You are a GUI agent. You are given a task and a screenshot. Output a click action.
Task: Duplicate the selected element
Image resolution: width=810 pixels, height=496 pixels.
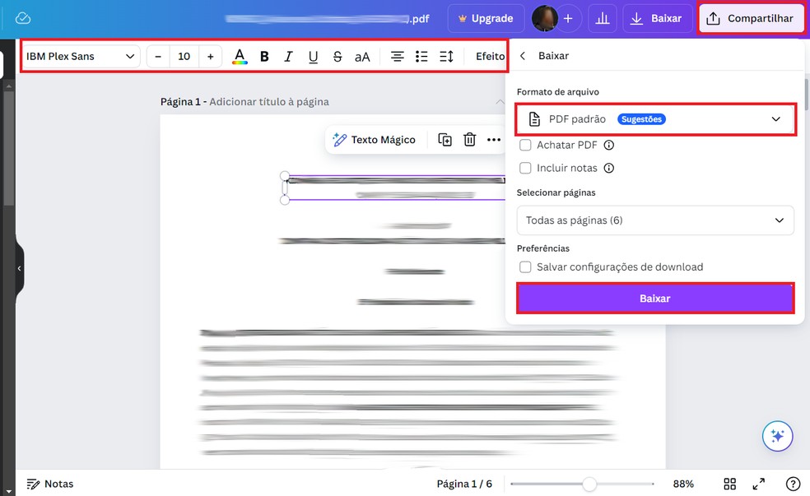(445, 140)
